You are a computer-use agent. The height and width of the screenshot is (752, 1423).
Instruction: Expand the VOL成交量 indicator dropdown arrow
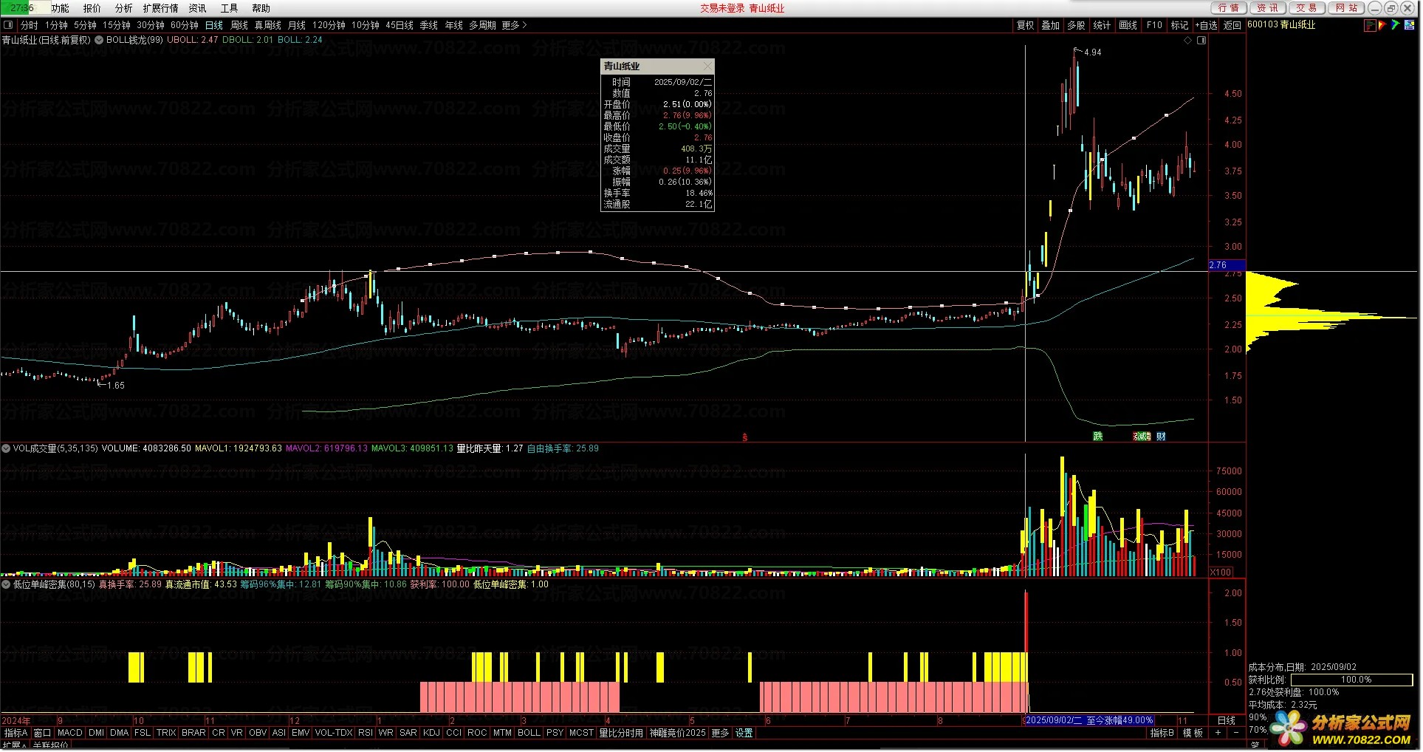[6, 448]
